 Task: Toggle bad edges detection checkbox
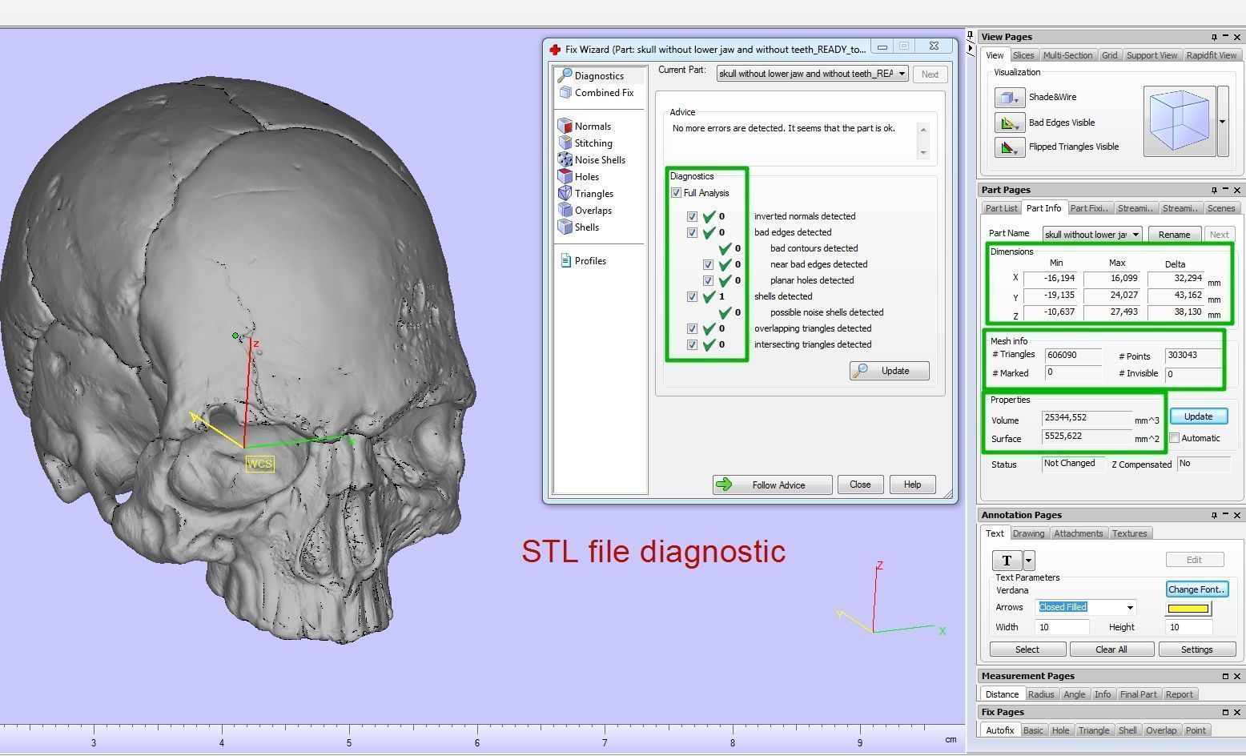692,232
